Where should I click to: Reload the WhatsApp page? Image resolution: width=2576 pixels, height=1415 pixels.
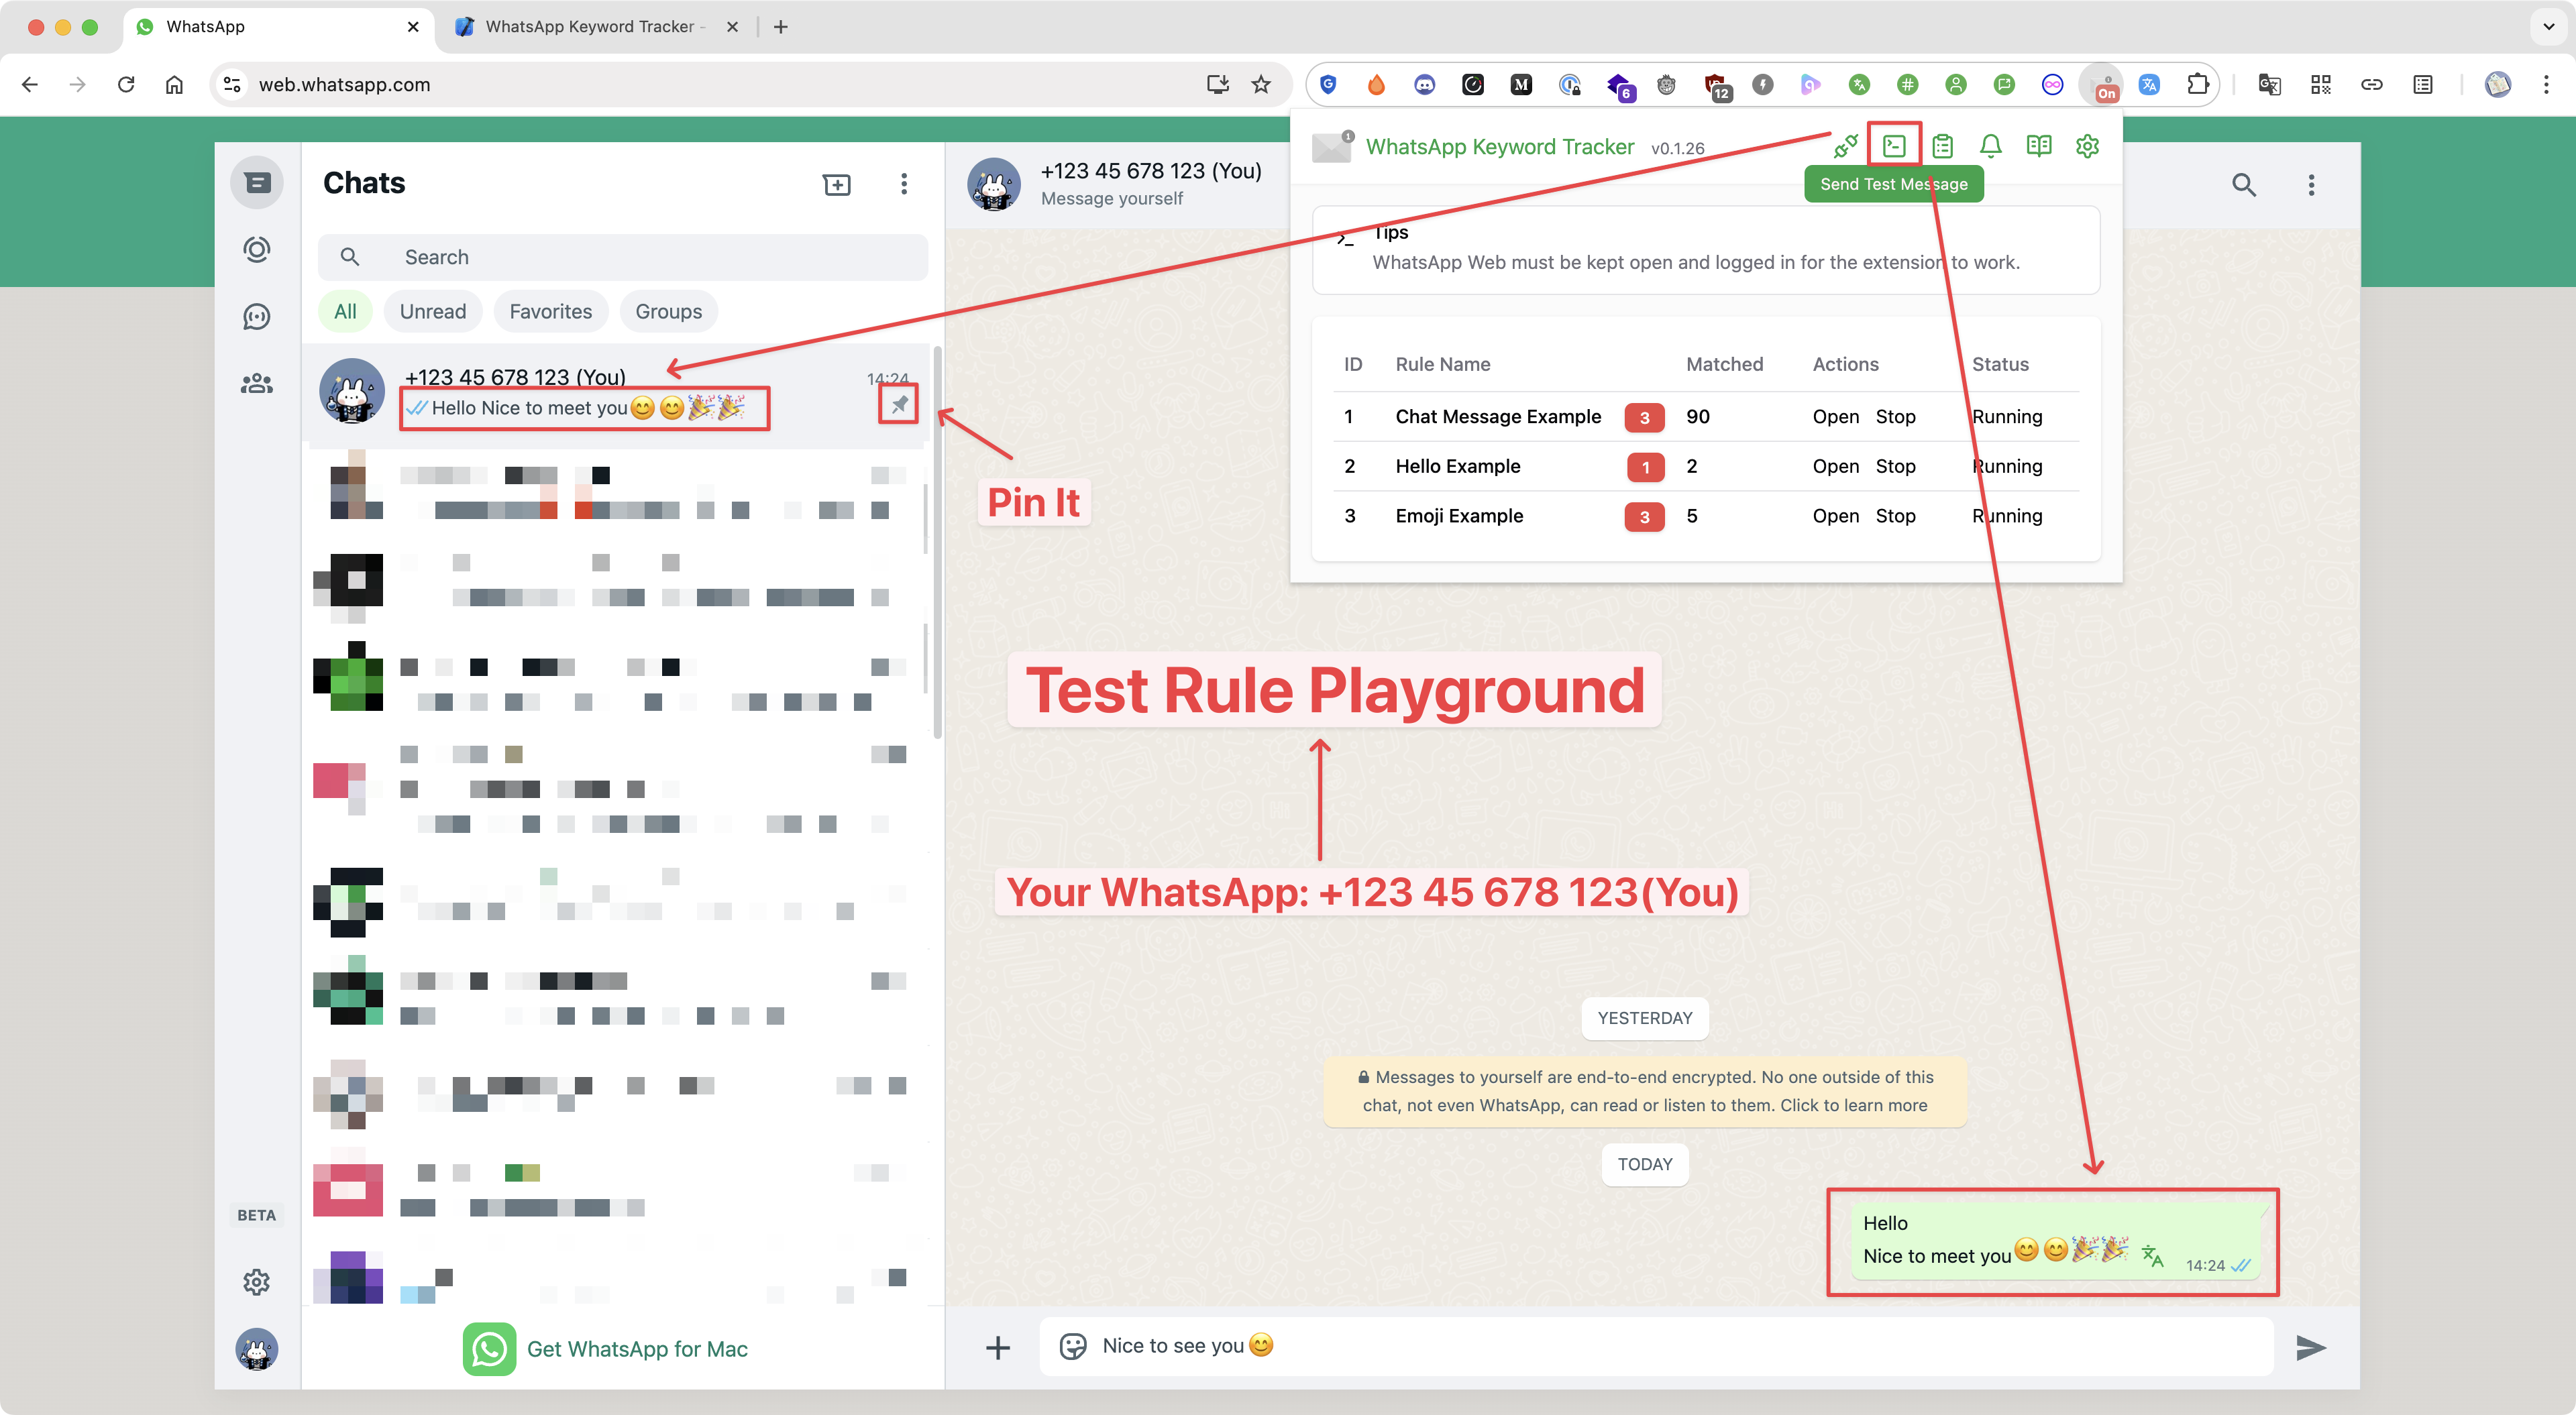[126, 85]
